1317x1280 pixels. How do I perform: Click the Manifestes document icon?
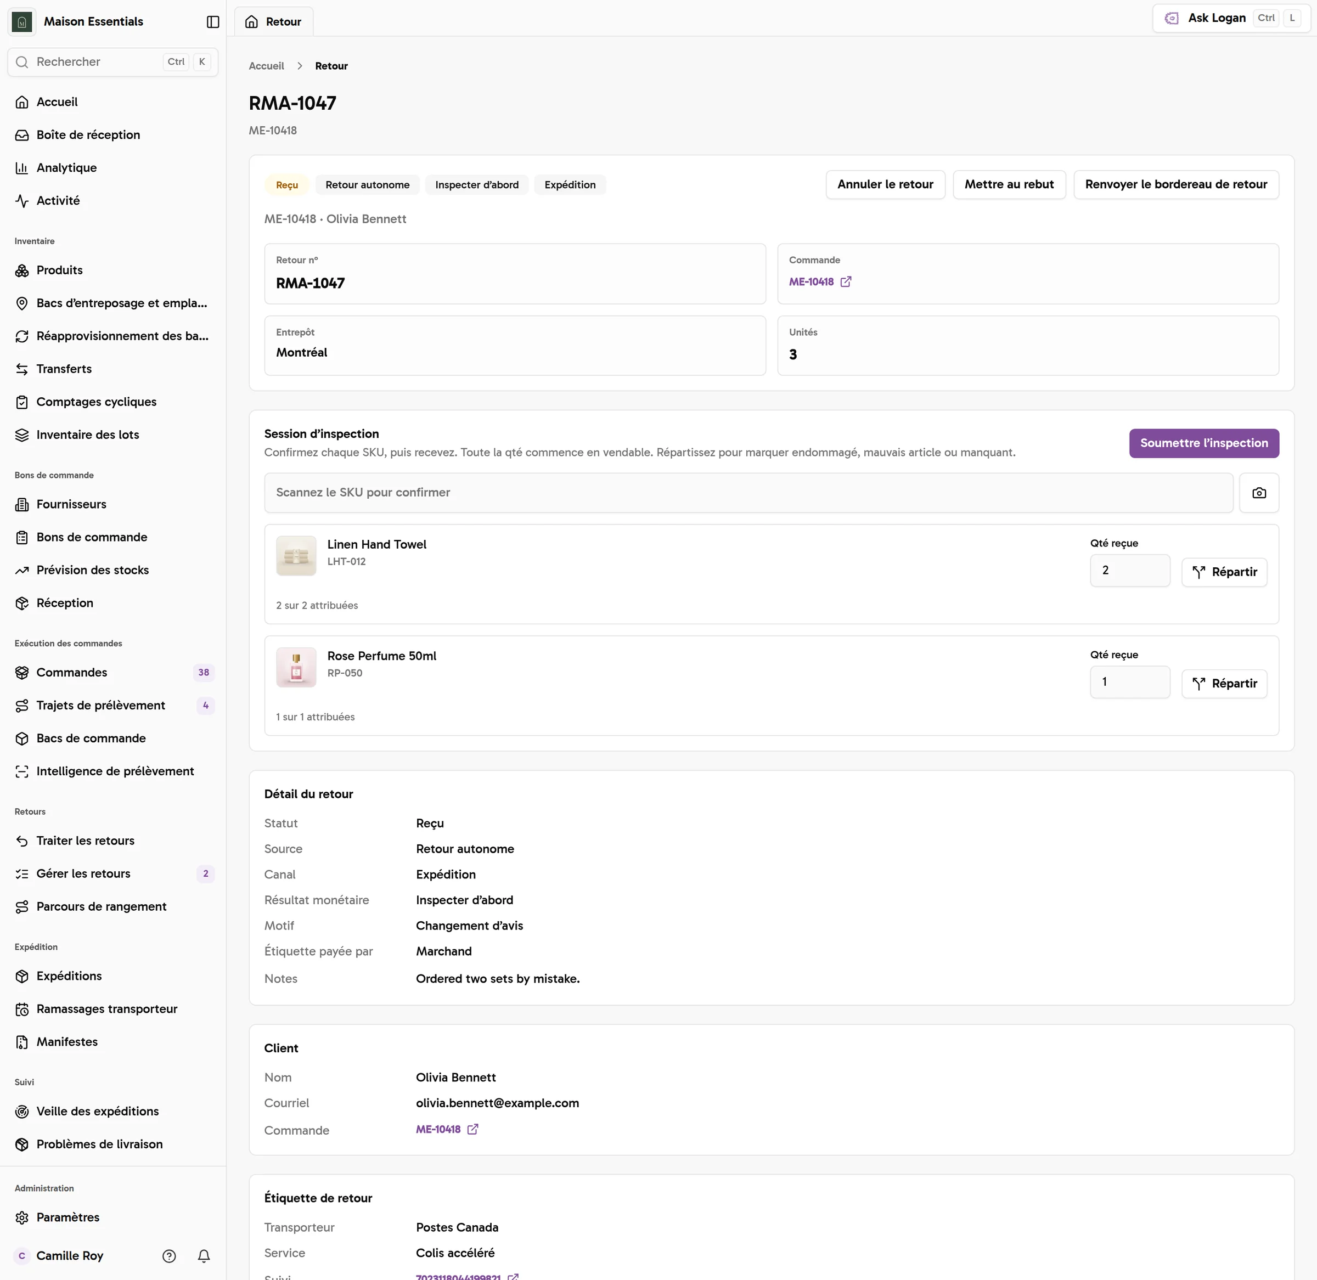pos(22,1042)
